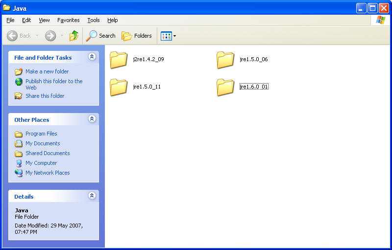Open the Help menu
Viewport: 392px width, 250px height.
[113, 20]
